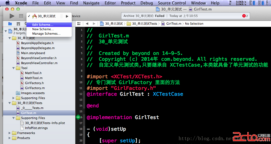271x144 pixels.
Task: Choose Manage Schemes… menu entry
Action: pos(46,34)
